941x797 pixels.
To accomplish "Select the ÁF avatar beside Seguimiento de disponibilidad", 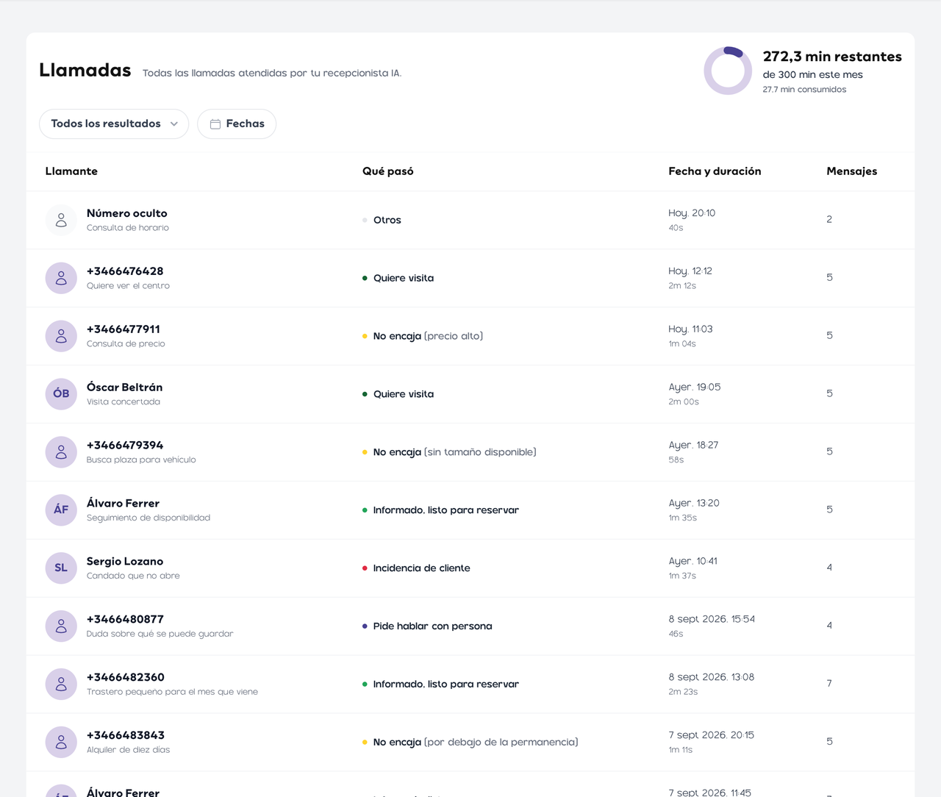I will [x=61, y=510].
